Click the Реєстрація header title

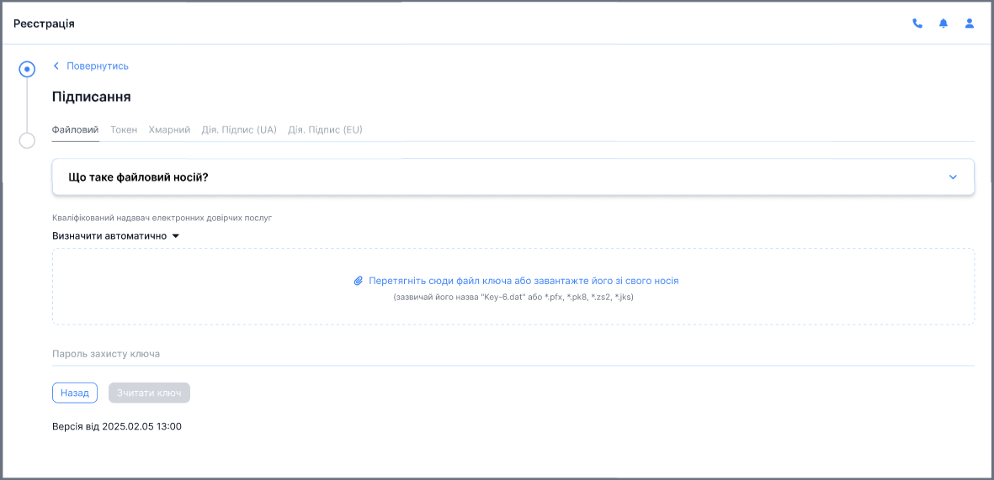click(x=44, y=24)
